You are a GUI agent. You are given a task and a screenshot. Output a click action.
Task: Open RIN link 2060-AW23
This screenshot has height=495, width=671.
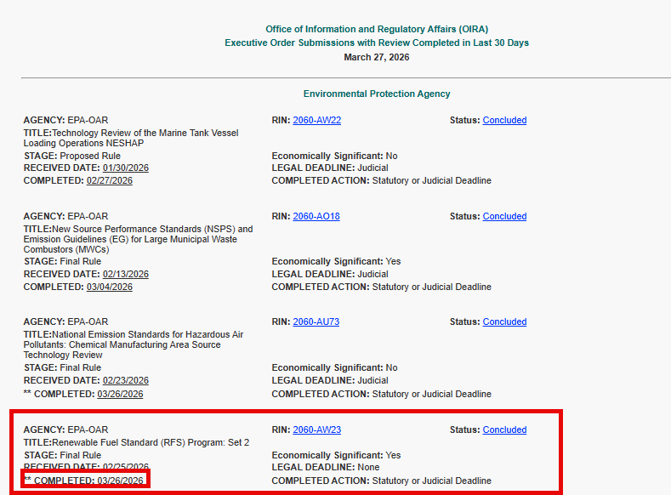click(x=316, y=430)
